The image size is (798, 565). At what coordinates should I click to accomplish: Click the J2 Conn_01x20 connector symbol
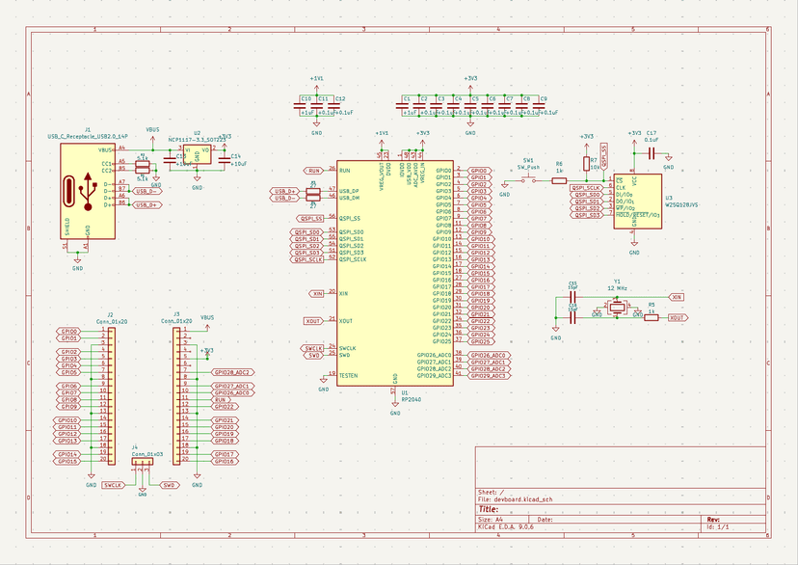(x=109, y=396)
